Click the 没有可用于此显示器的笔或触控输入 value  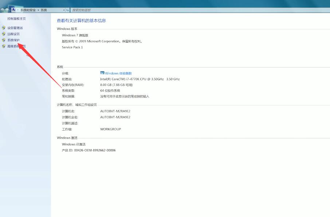(125, 97)
